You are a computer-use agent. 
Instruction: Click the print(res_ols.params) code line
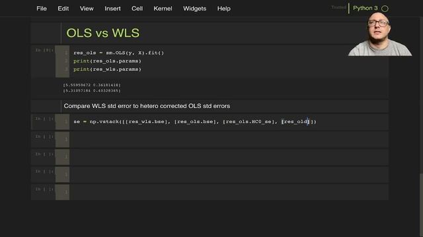[x=107, y=61]
